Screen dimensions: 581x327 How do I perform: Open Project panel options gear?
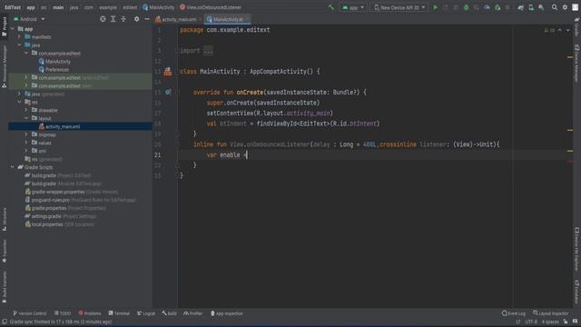pyautogui.click(x=137, y=19)
